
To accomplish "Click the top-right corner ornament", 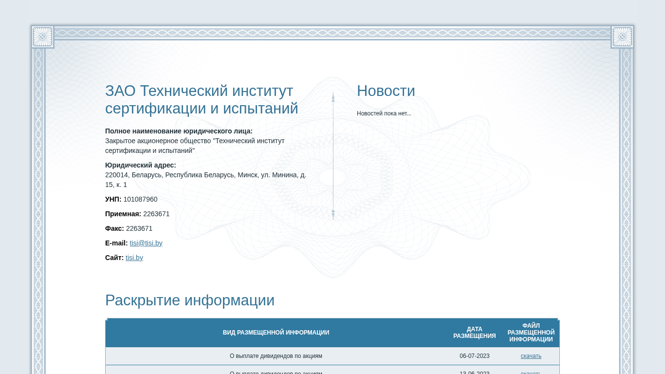I will (x=622, y=37).
